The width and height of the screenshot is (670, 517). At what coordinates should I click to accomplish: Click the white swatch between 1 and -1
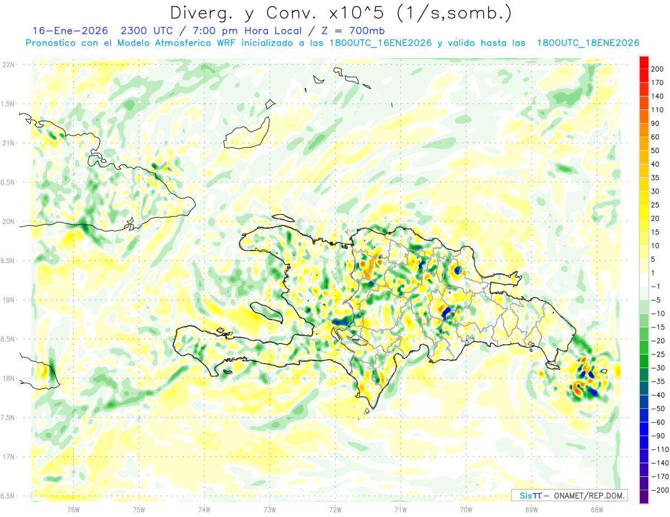[644, 279]
